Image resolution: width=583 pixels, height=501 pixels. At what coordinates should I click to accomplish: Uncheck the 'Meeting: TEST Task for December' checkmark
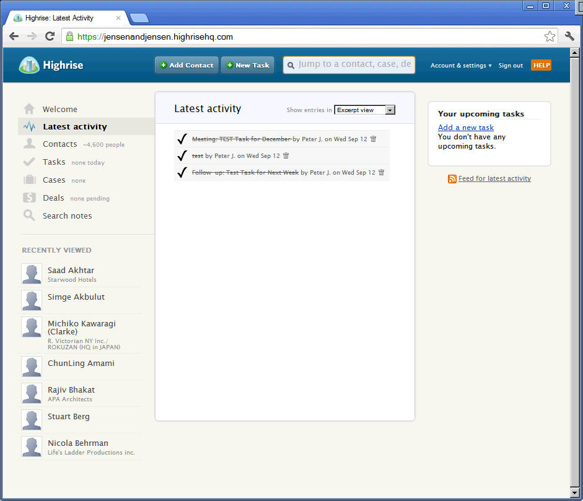click(x=182, y=139)
